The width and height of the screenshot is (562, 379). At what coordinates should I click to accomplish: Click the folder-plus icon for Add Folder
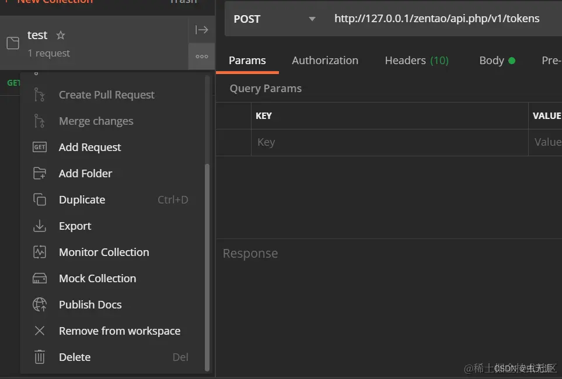[40, 173]
